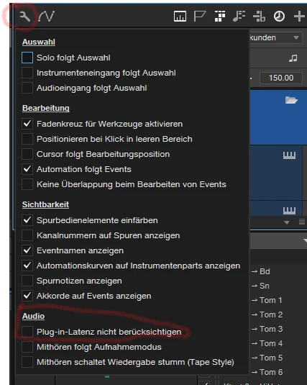The image size is (307, 385).
Task: Click the Auswahl section heading
Action: [x=39, y=42]
